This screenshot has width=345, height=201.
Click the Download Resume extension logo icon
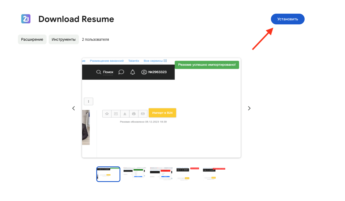pos(26,19)
